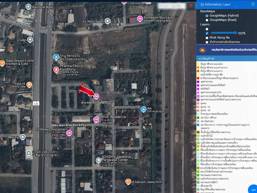Image resolution: width=257 pixels, height=193 pixels.
Task: Click the Rainbow Nails map marker
Action: [x=28, y=7]
